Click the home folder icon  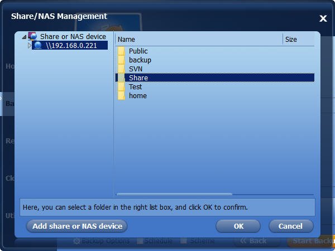click(x=121, y=95)
